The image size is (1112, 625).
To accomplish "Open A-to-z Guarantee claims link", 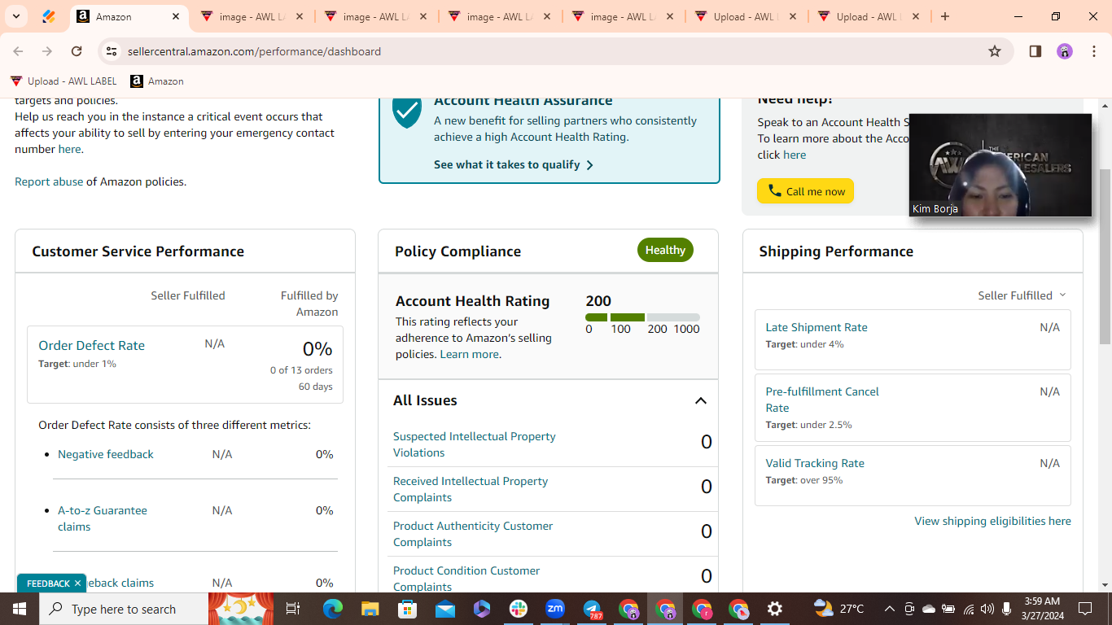I will pos(103,518).
